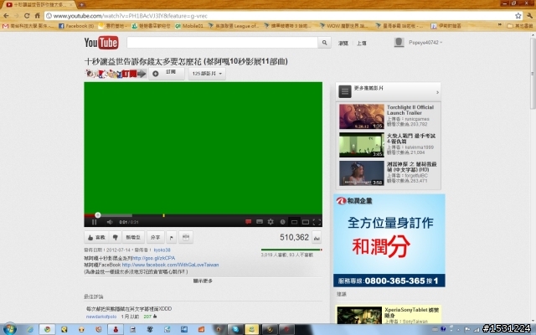536x335 pixels.
Task: Upvote top comment thumbs-up icon
Action: click(155, 317)
